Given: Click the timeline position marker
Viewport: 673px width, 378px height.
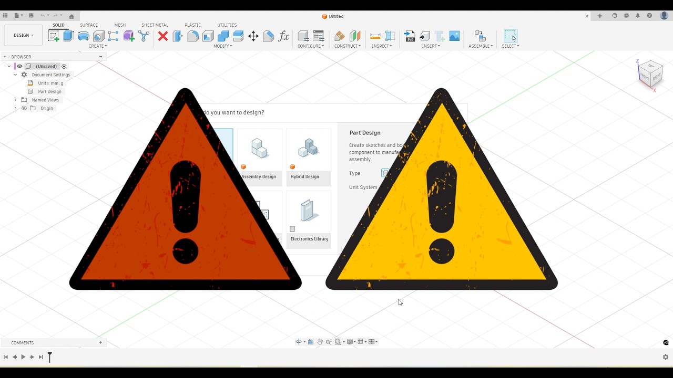Looking at the screenshot, I should pyautogui.click(x=50, y=357).
